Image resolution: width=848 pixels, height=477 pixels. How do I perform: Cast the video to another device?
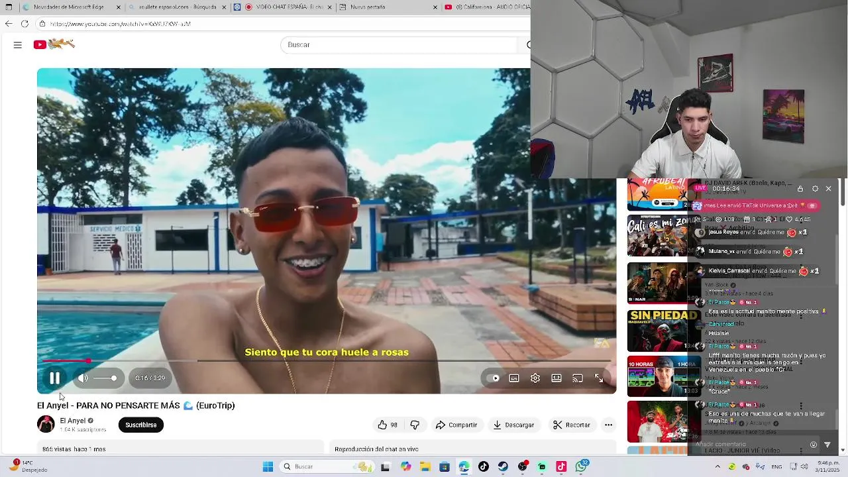coord(578,378)
